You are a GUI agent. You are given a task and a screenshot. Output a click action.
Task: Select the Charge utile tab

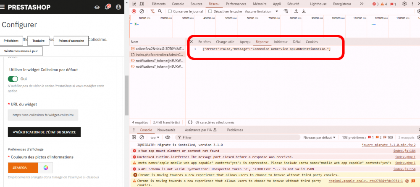coord(225,42)
